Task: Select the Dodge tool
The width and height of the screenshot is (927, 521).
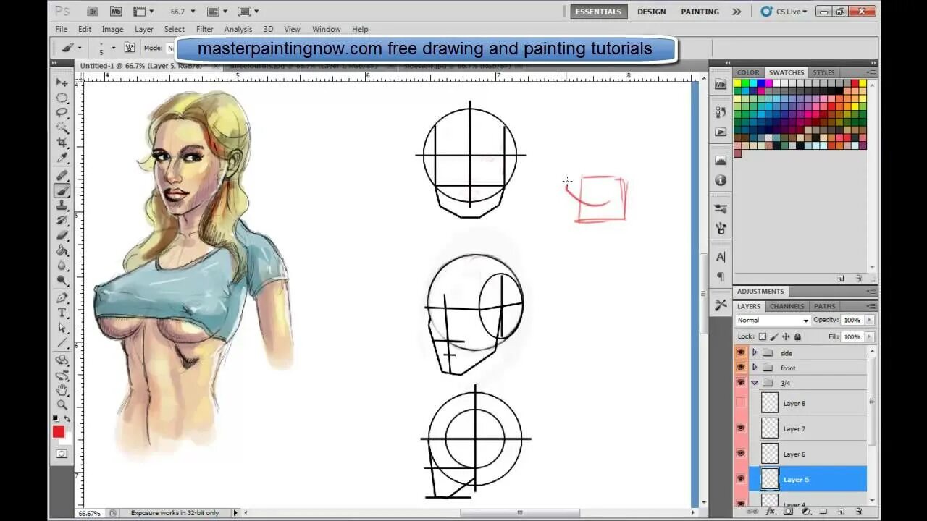Action: tap(62, 281)
